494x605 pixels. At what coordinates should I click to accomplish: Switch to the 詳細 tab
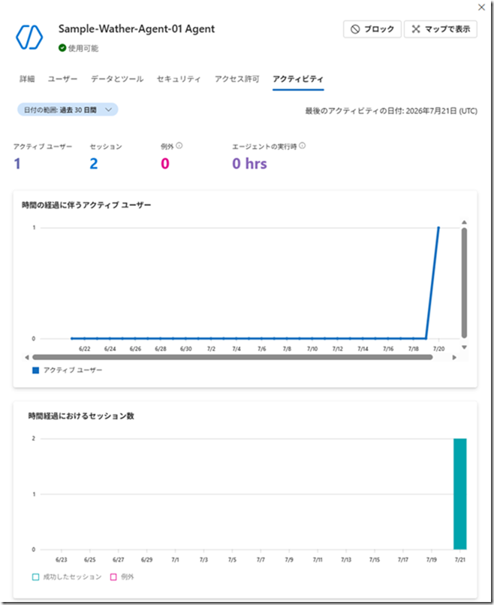pos(27,79)
